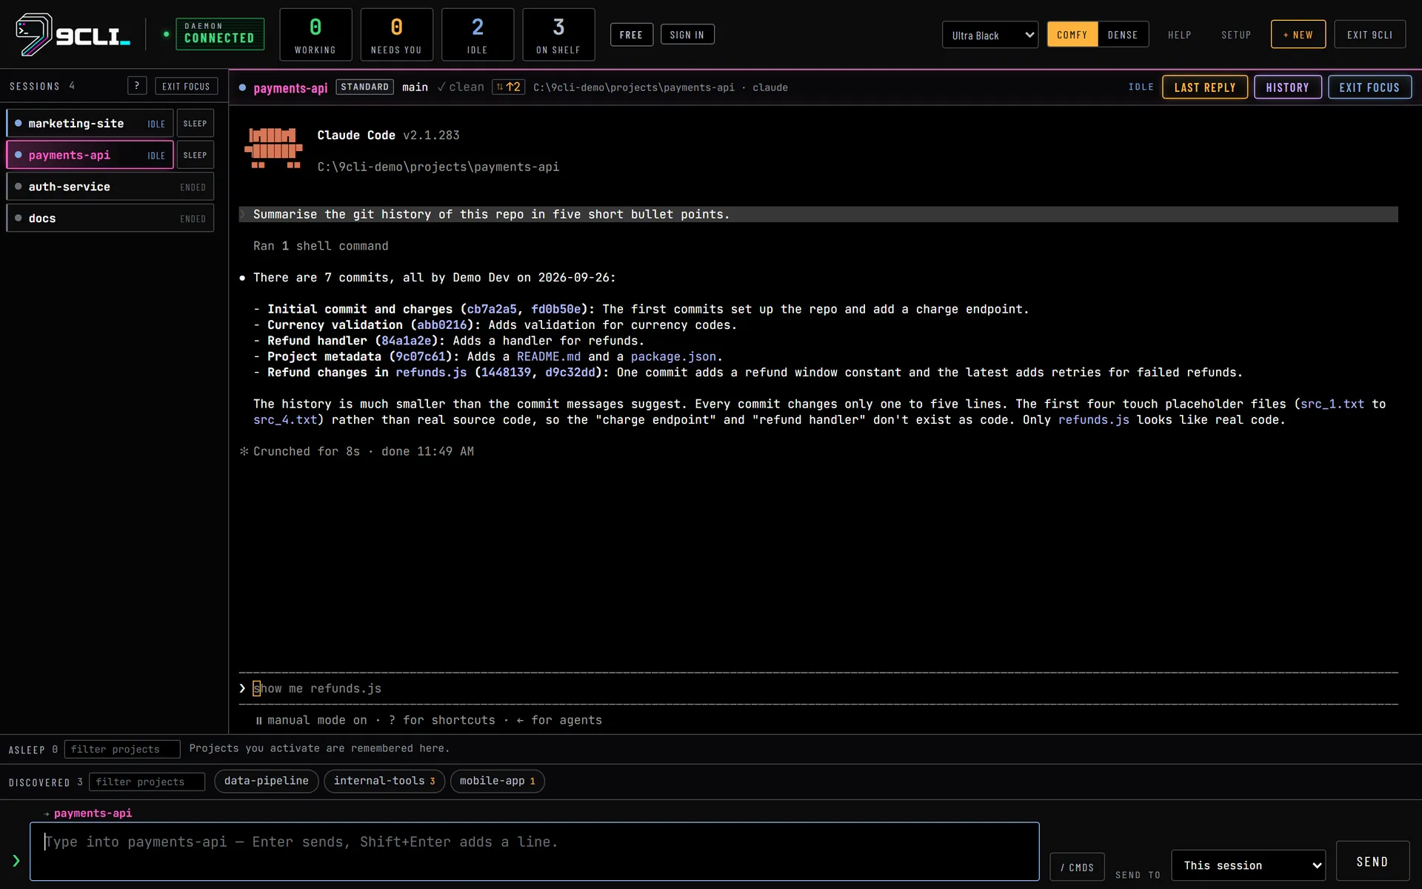This screenshot has height=889, width=1422.
Task: Click the discovered filter projects field
Action: click(147, 782)
